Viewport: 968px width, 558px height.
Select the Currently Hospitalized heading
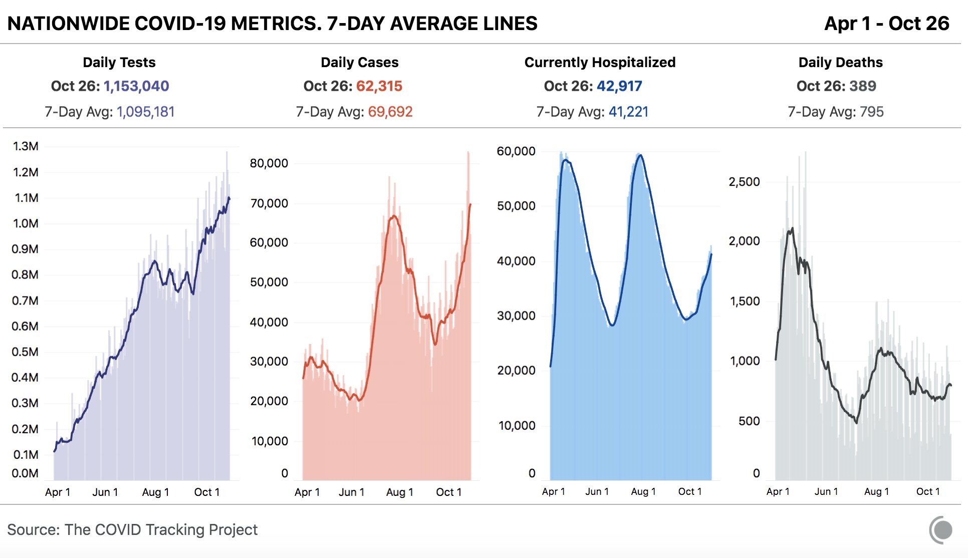click(600, 63)
